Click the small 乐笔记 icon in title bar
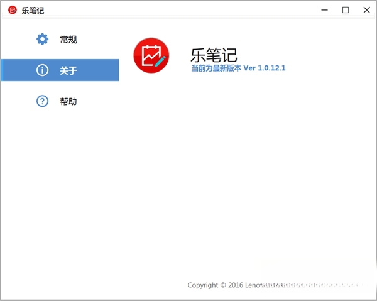The width and height of the screenshot is (377, 301). click(13, 10)
